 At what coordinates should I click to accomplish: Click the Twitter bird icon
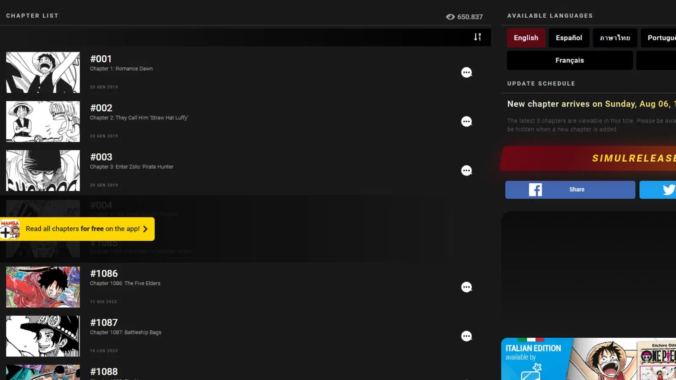pos(669,190)
